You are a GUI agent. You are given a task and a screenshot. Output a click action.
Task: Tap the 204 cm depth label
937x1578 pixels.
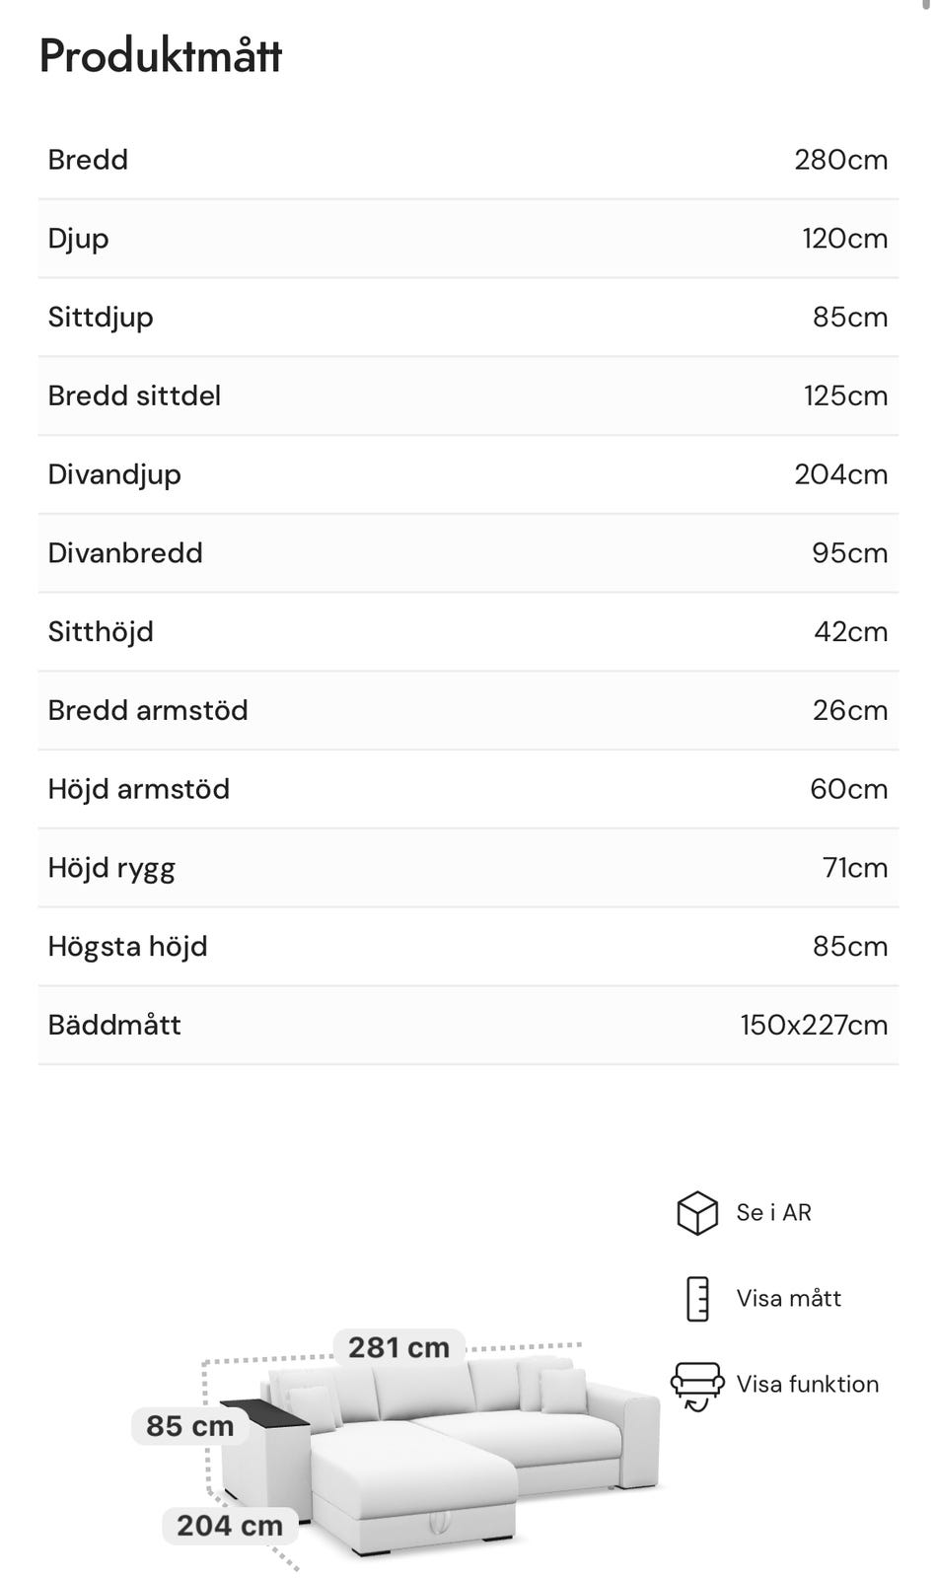click(229, 1525)
